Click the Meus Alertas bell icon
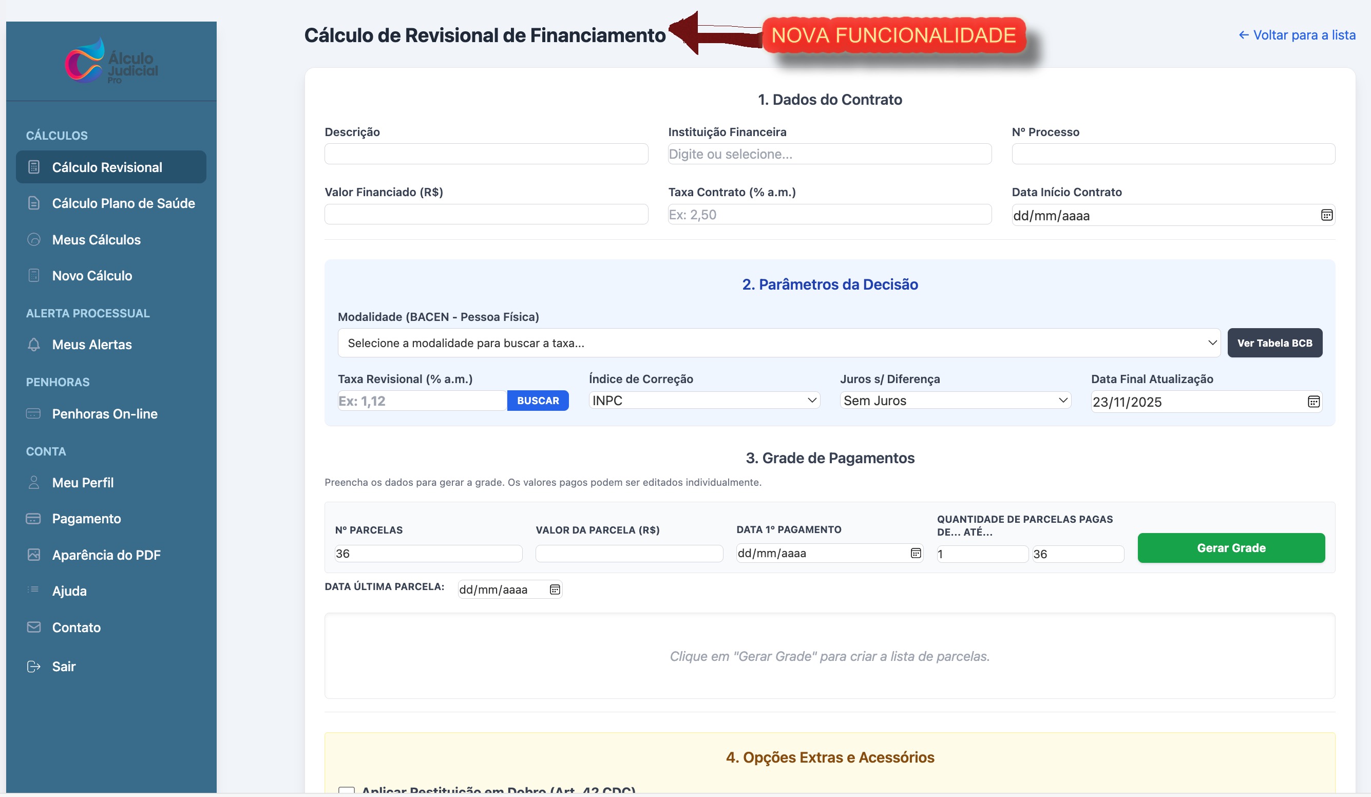Screen dimensions: 1371x797 click(x=34, y=345)
